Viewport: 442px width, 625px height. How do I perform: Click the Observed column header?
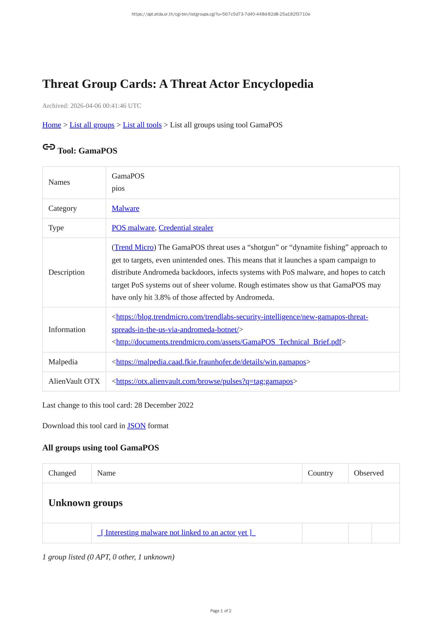coord(368,473)
